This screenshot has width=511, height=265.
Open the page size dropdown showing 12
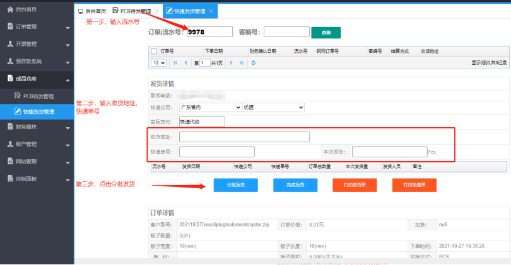(158, 63)
